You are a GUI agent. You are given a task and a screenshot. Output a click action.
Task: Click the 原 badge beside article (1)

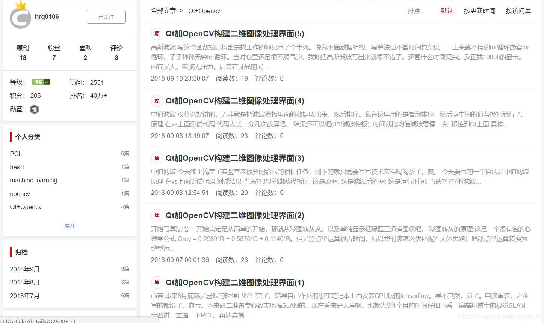click(x=157, y=282)
